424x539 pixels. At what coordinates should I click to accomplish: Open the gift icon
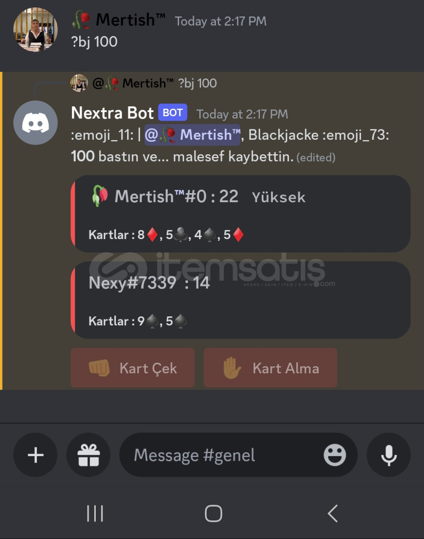tap(88, 455)
